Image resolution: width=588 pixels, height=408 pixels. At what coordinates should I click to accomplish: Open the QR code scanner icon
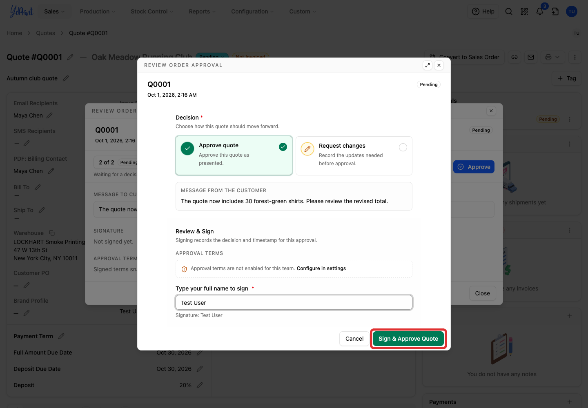pos(524,11)
